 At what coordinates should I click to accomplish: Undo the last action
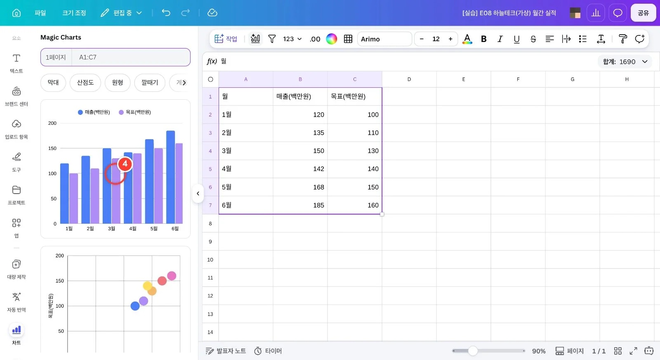tap(166, 13)
